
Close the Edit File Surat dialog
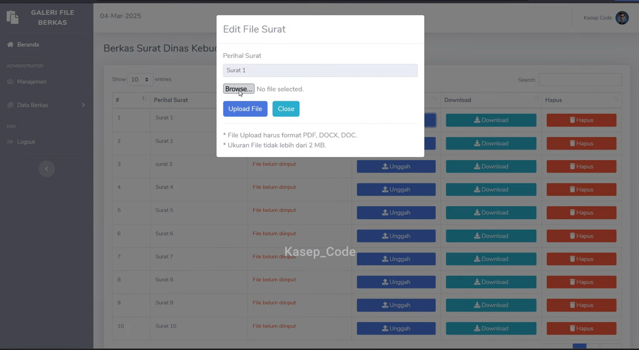[x=286, y=109]
